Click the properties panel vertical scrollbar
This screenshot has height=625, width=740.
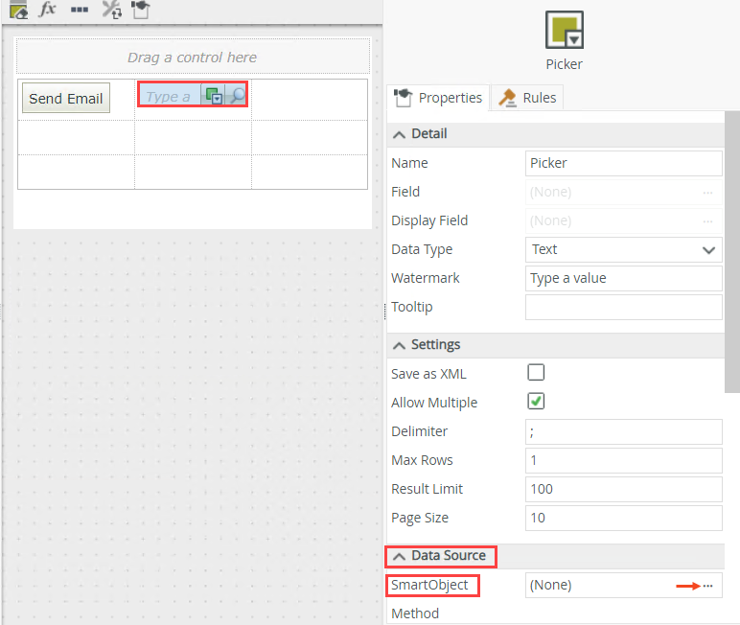pyautogui.click(x=732, y=251)
